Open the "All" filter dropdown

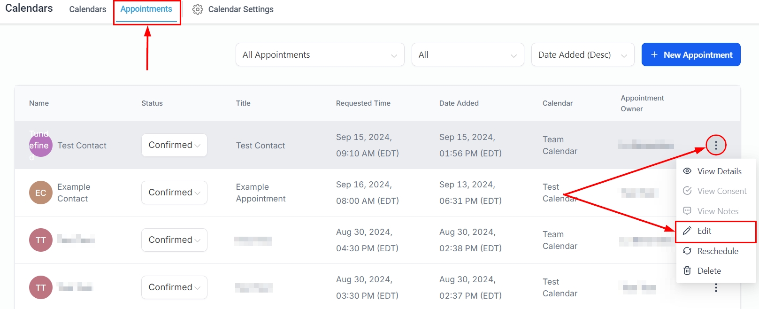point(468,55)
